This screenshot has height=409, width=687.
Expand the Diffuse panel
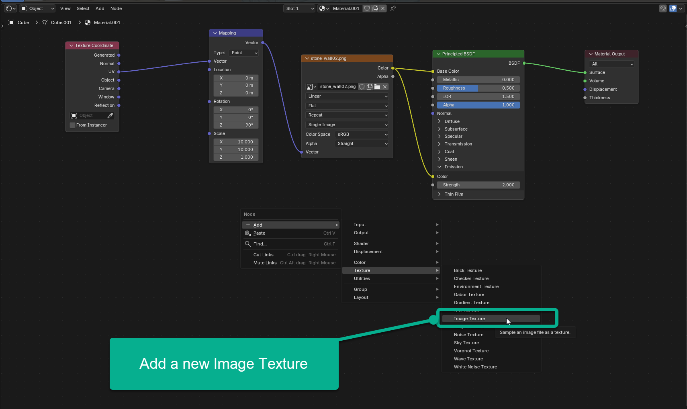(x=439, y=121)
